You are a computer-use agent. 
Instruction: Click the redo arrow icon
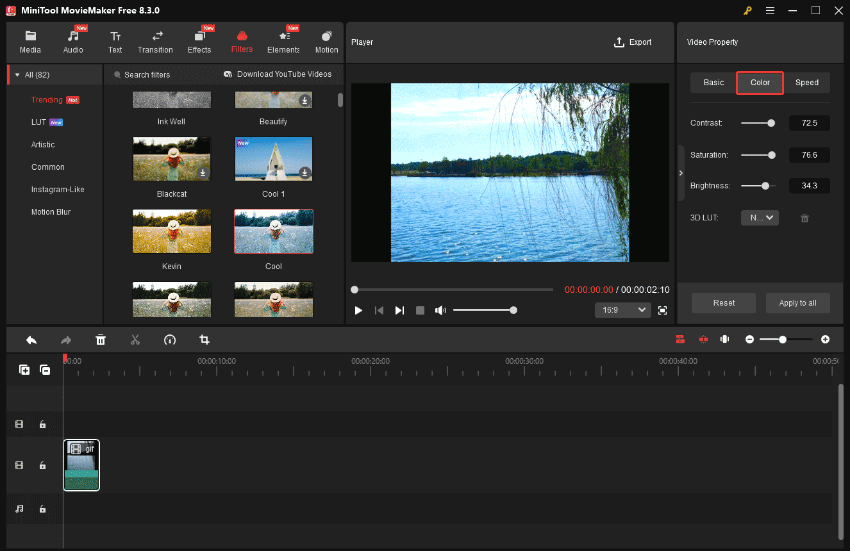66,340
